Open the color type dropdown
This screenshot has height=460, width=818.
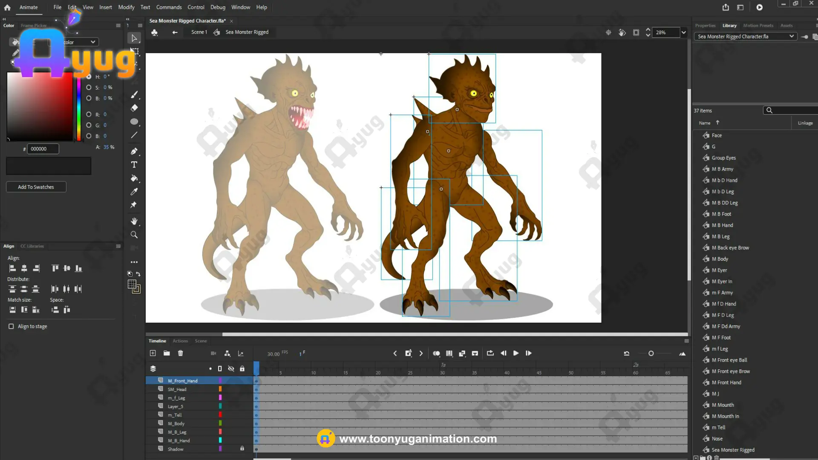pos(92,42)
